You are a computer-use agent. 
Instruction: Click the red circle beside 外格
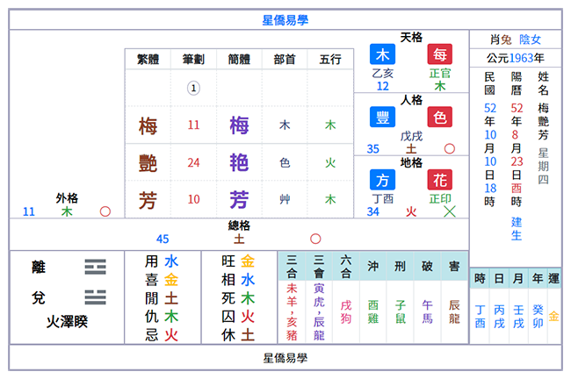105,211
